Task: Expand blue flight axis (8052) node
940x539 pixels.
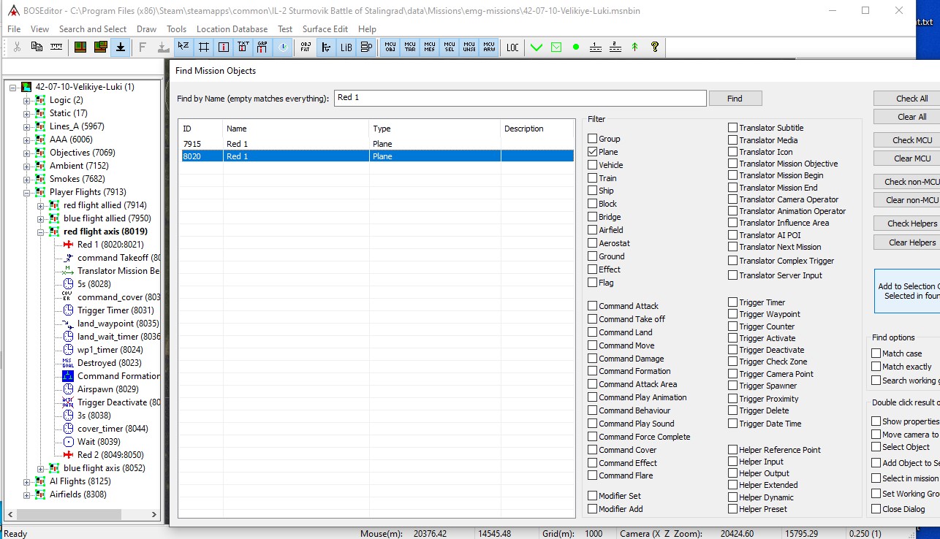Action: click(x=41, y=468)
